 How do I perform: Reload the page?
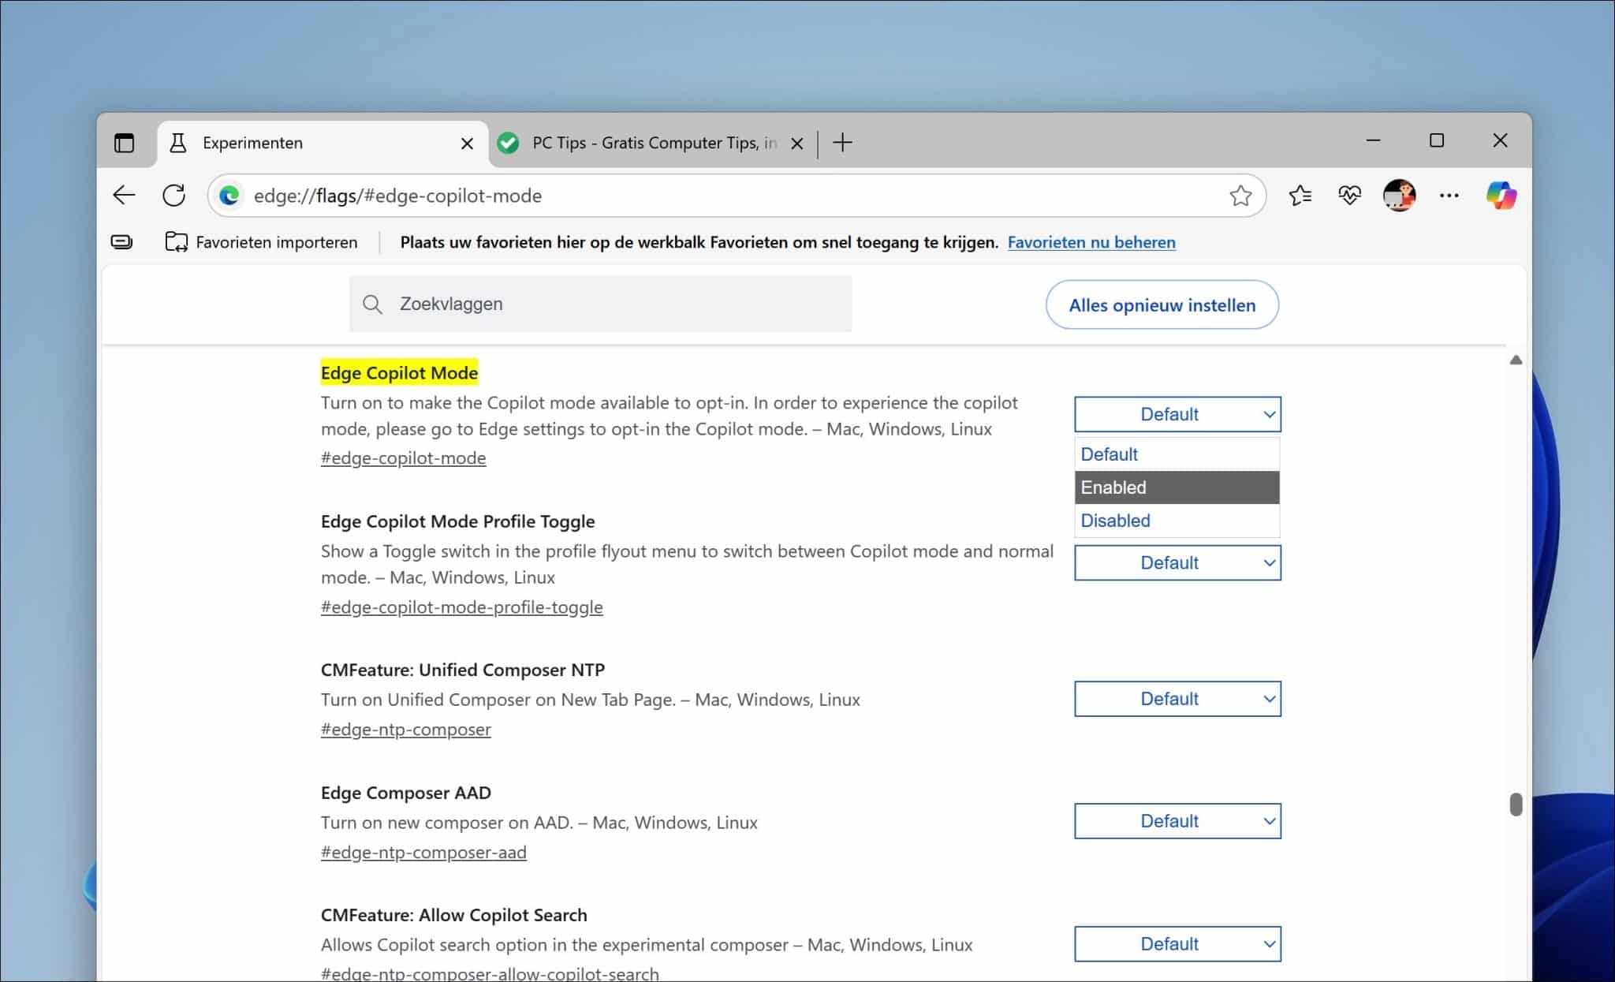point(174,195)
